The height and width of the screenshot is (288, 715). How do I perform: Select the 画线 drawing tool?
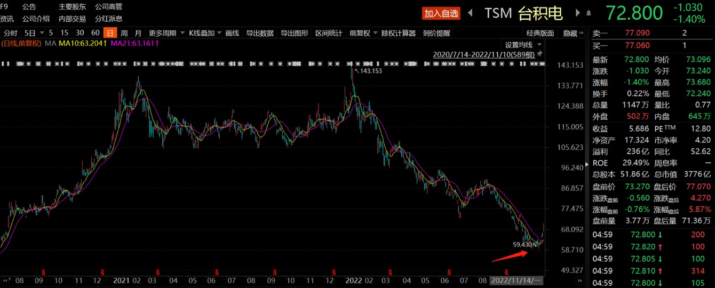coord(232,33)
